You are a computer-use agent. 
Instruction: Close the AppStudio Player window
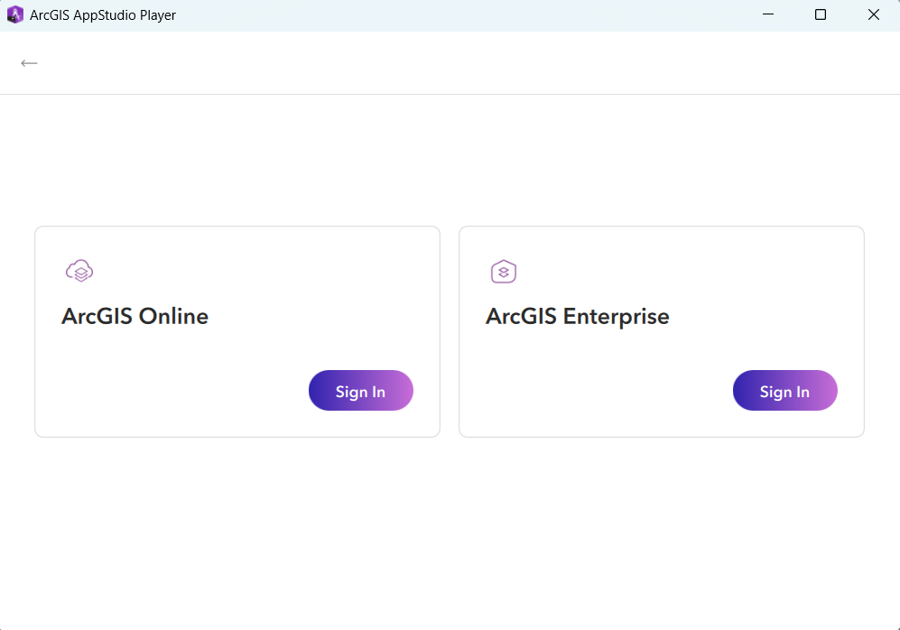[x=873, y=14]
